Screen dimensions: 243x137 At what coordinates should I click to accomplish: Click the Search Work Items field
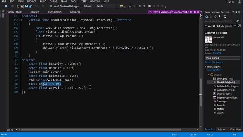click(220, 21)
